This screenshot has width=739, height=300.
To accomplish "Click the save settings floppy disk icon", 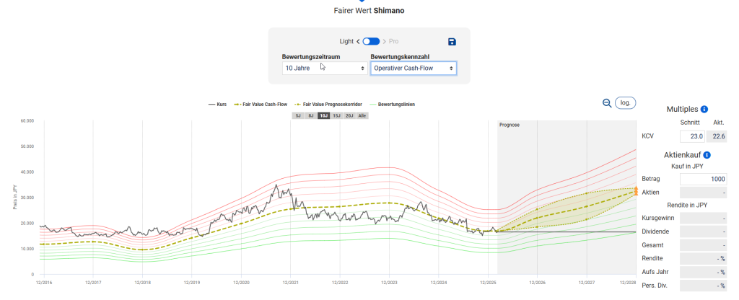I will coord(452,43).
